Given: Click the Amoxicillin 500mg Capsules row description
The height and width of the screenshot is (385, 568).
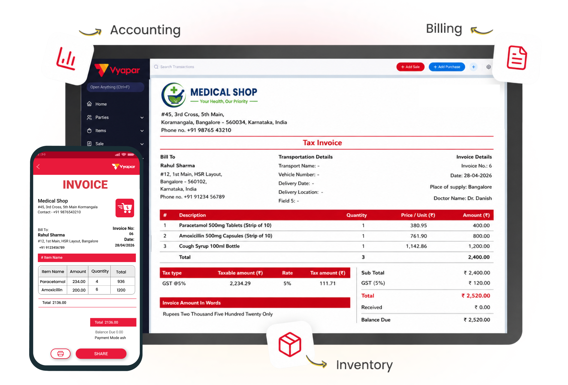Looking at the screenshot, I should click(x=226, y=236).
